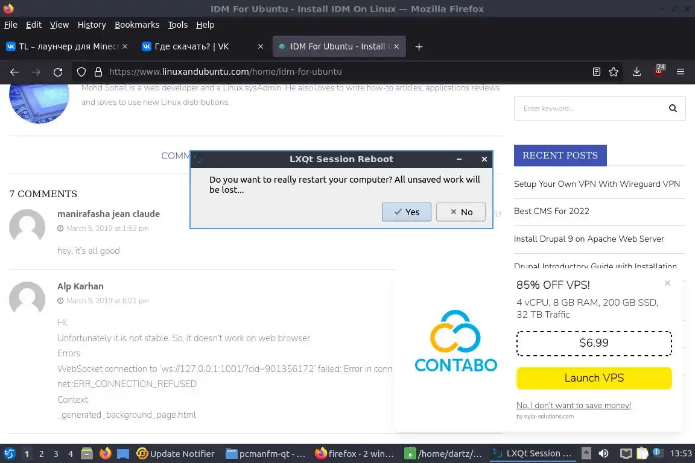Open tracking protection shield info
Screen dimensions: 695x463
[x=81, y=72]
